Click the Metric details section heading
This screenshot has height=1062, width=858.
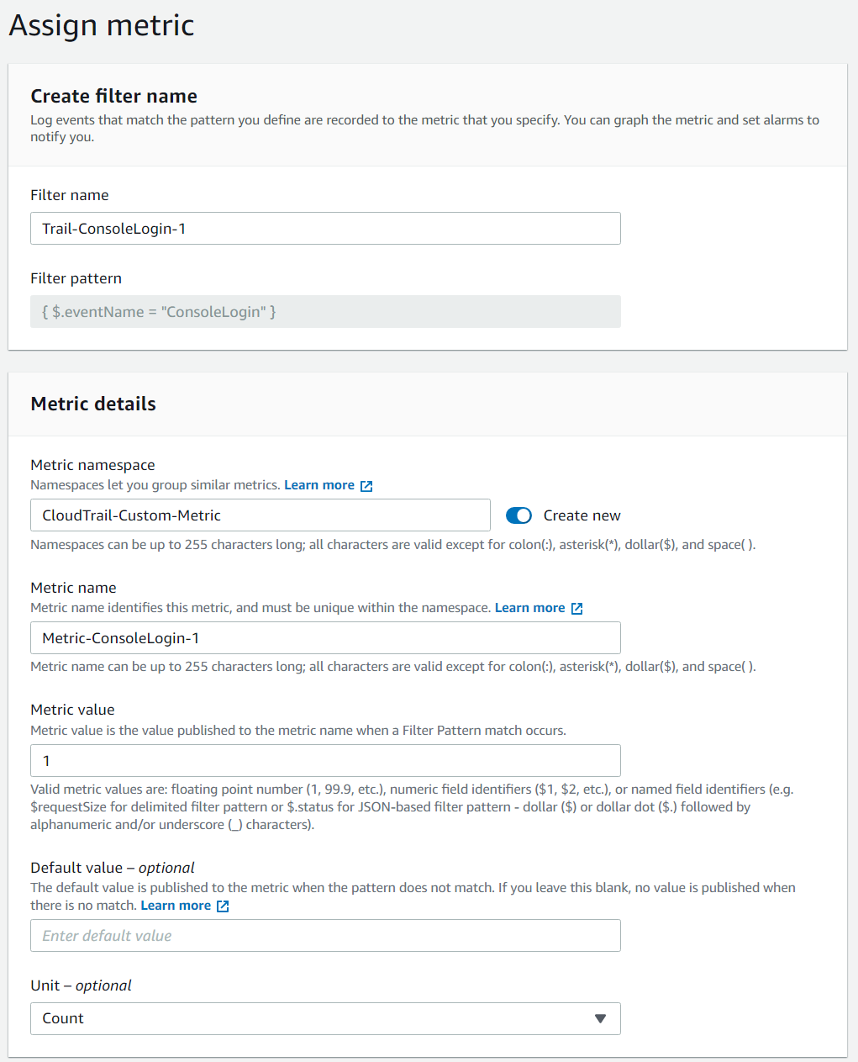click(93, 404)
